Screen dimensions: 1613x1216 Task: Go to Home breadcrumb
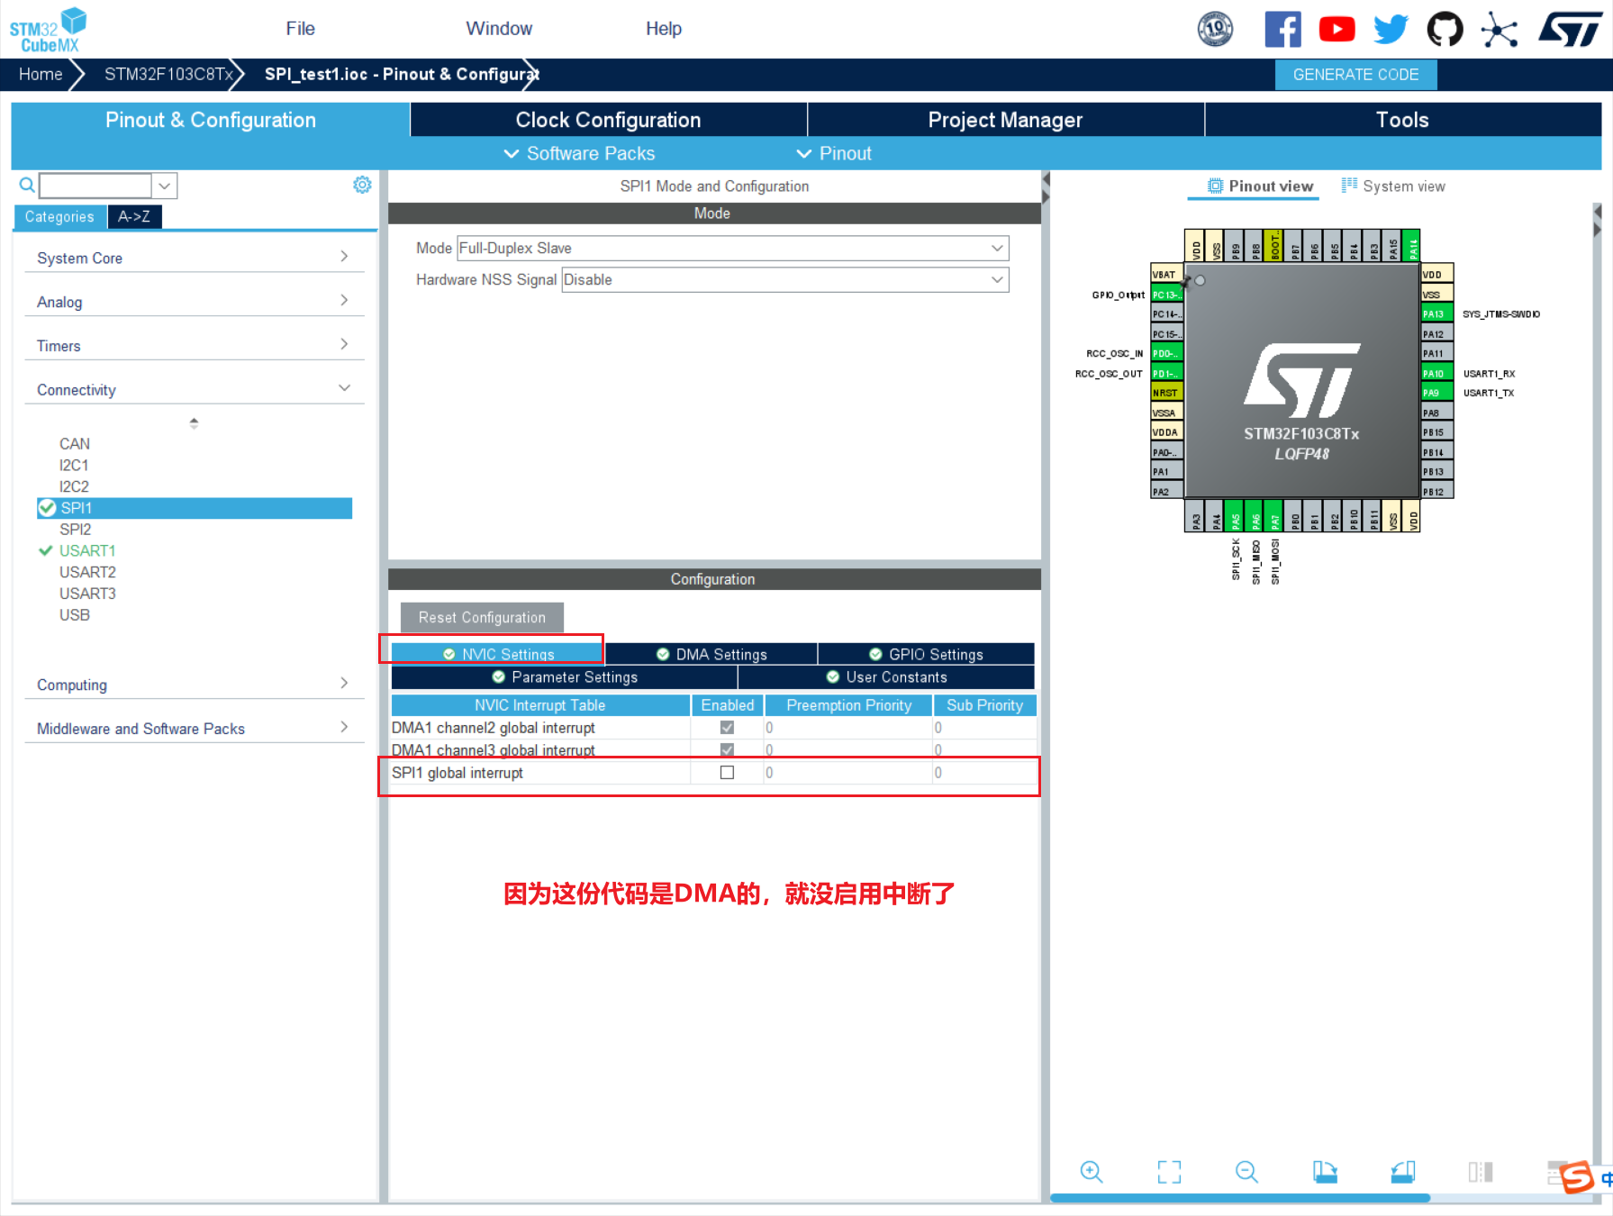pyautogui.click(x=41, y=74)
